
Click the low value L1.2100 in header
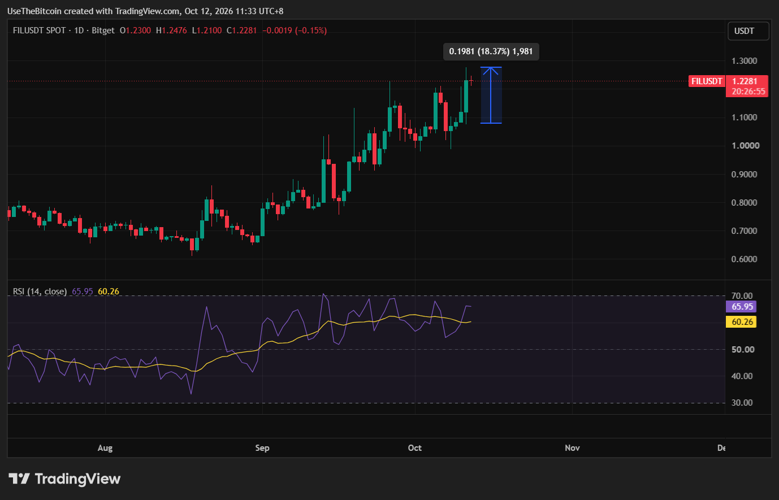click(207, 31)
